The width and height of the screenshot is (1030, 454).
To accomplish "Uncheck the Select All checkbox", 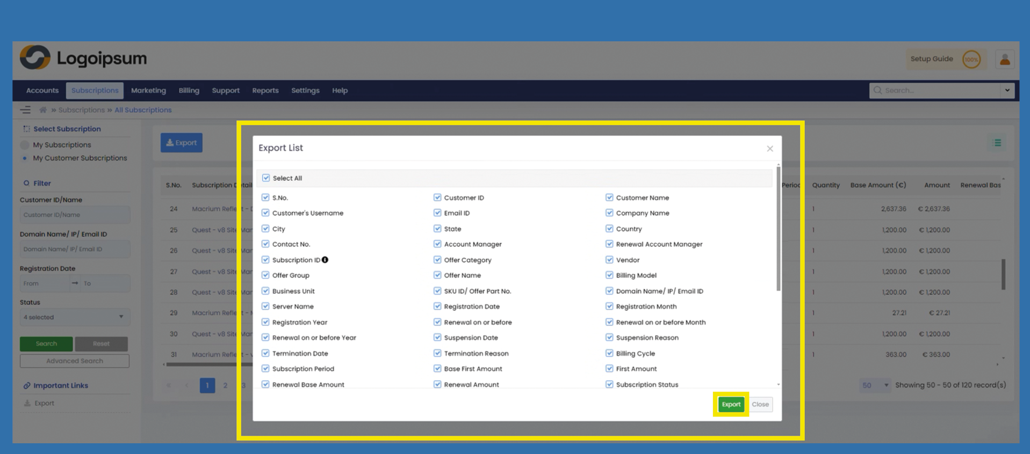I will (x=266, y=178).
